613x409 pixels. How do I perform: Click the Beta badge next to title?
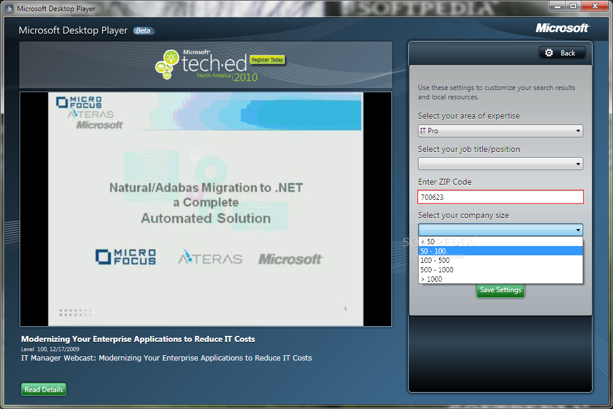[x=144, y=30]
